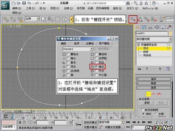The height and width of the screenshot is (131, 175).
Task: Collapse the 选择 rollout
Action: click(153, 88)
